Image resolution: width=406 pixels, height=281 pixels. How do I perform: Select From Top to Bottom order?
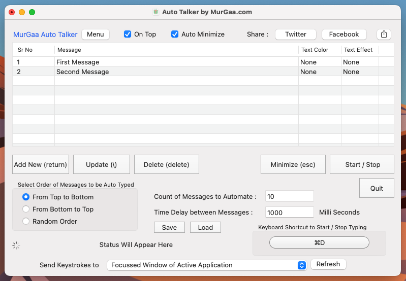click(26, 197)
